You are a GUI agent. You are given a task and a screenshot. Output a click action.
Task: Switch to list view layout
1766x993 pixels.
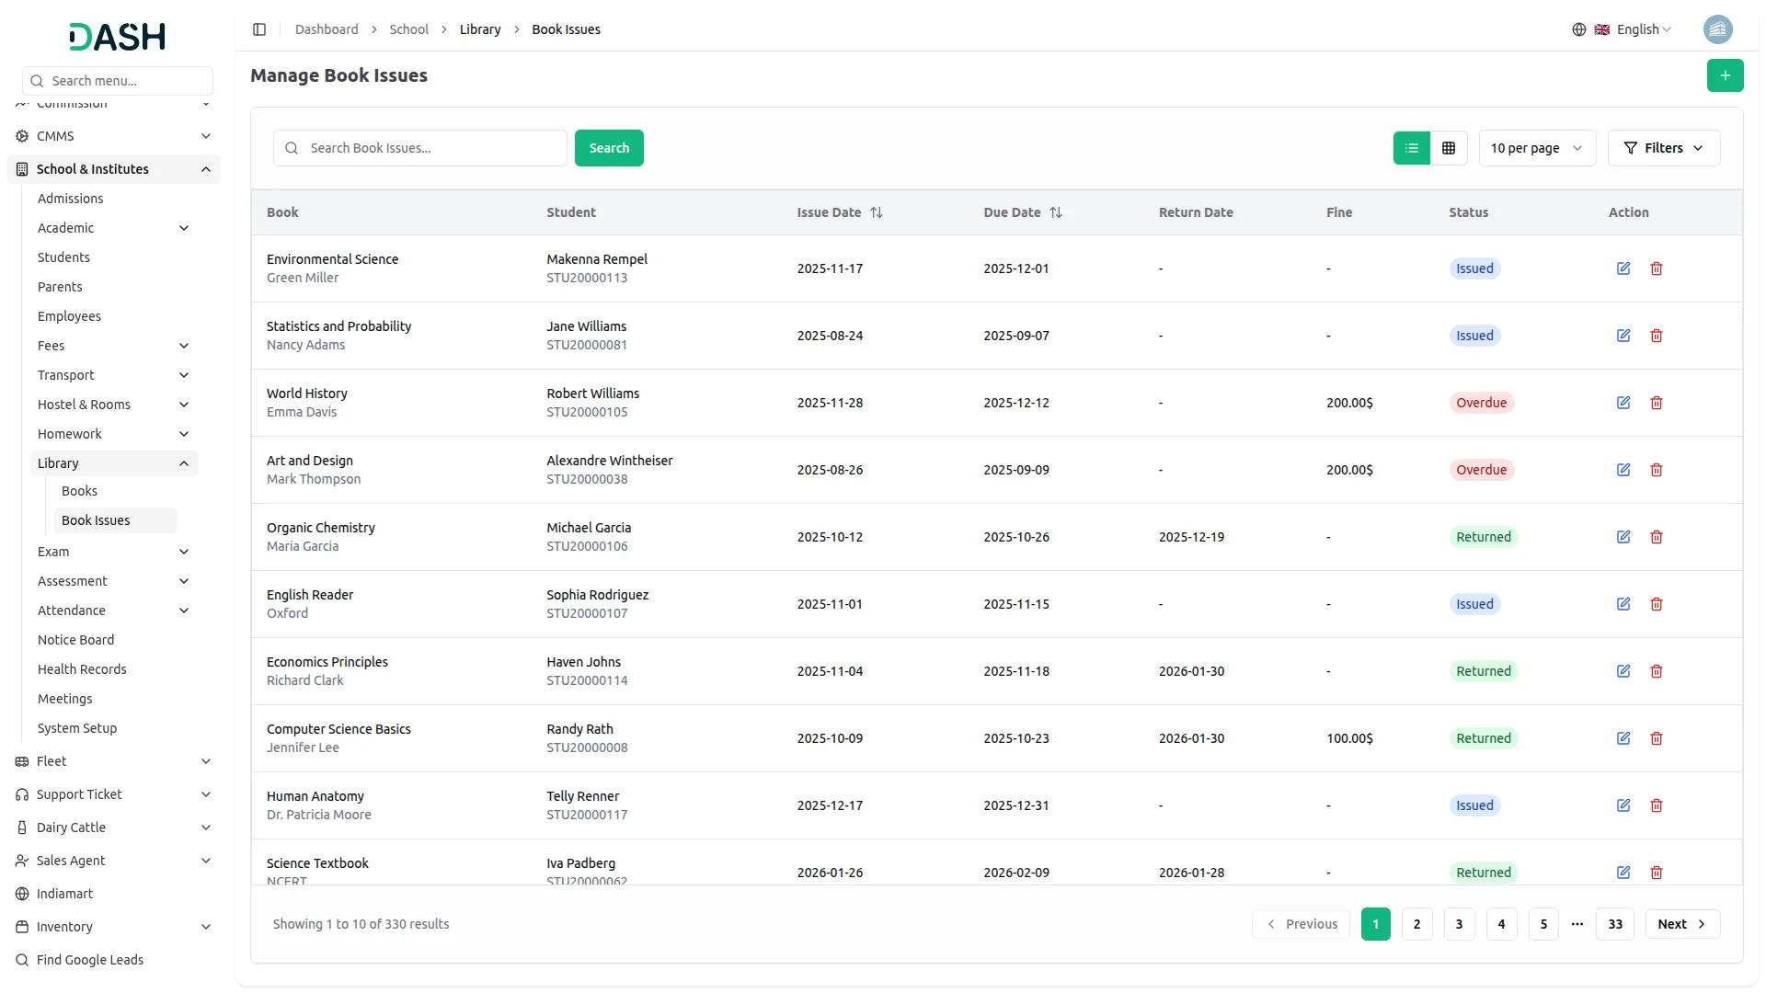(x=1412, y=148)
